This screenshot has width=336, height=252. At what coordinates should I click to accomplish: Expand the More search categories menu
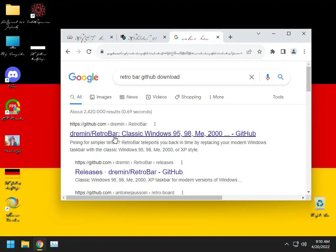(216, 97)
